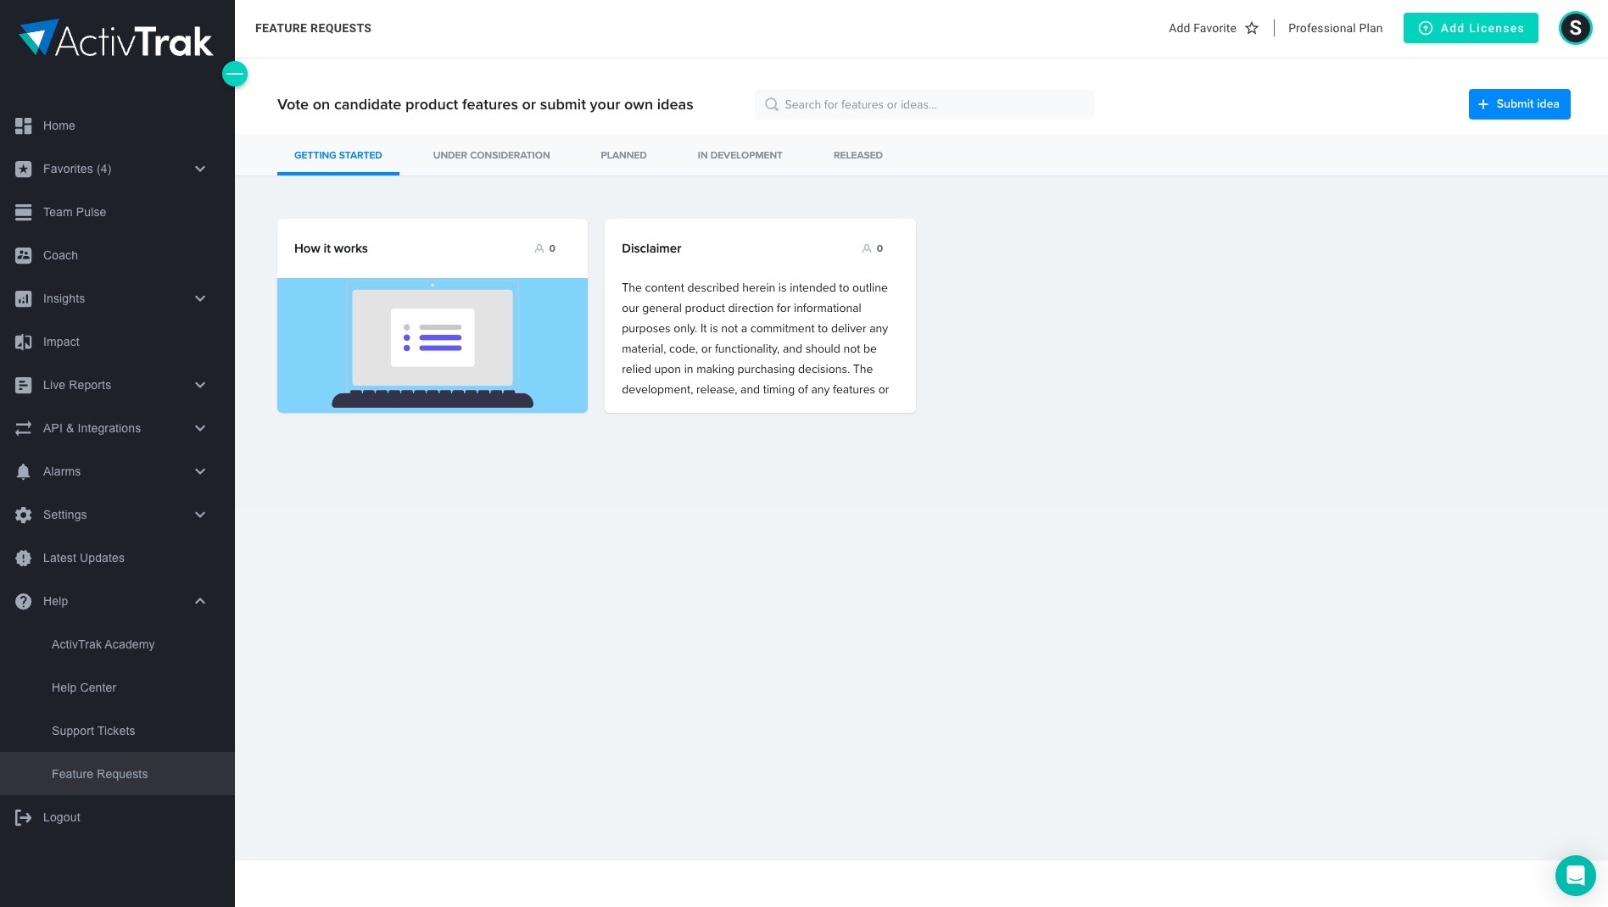This screenshot has height=907, width=1608.
Task: Switch to Released tab
Action: coord(857,155)
